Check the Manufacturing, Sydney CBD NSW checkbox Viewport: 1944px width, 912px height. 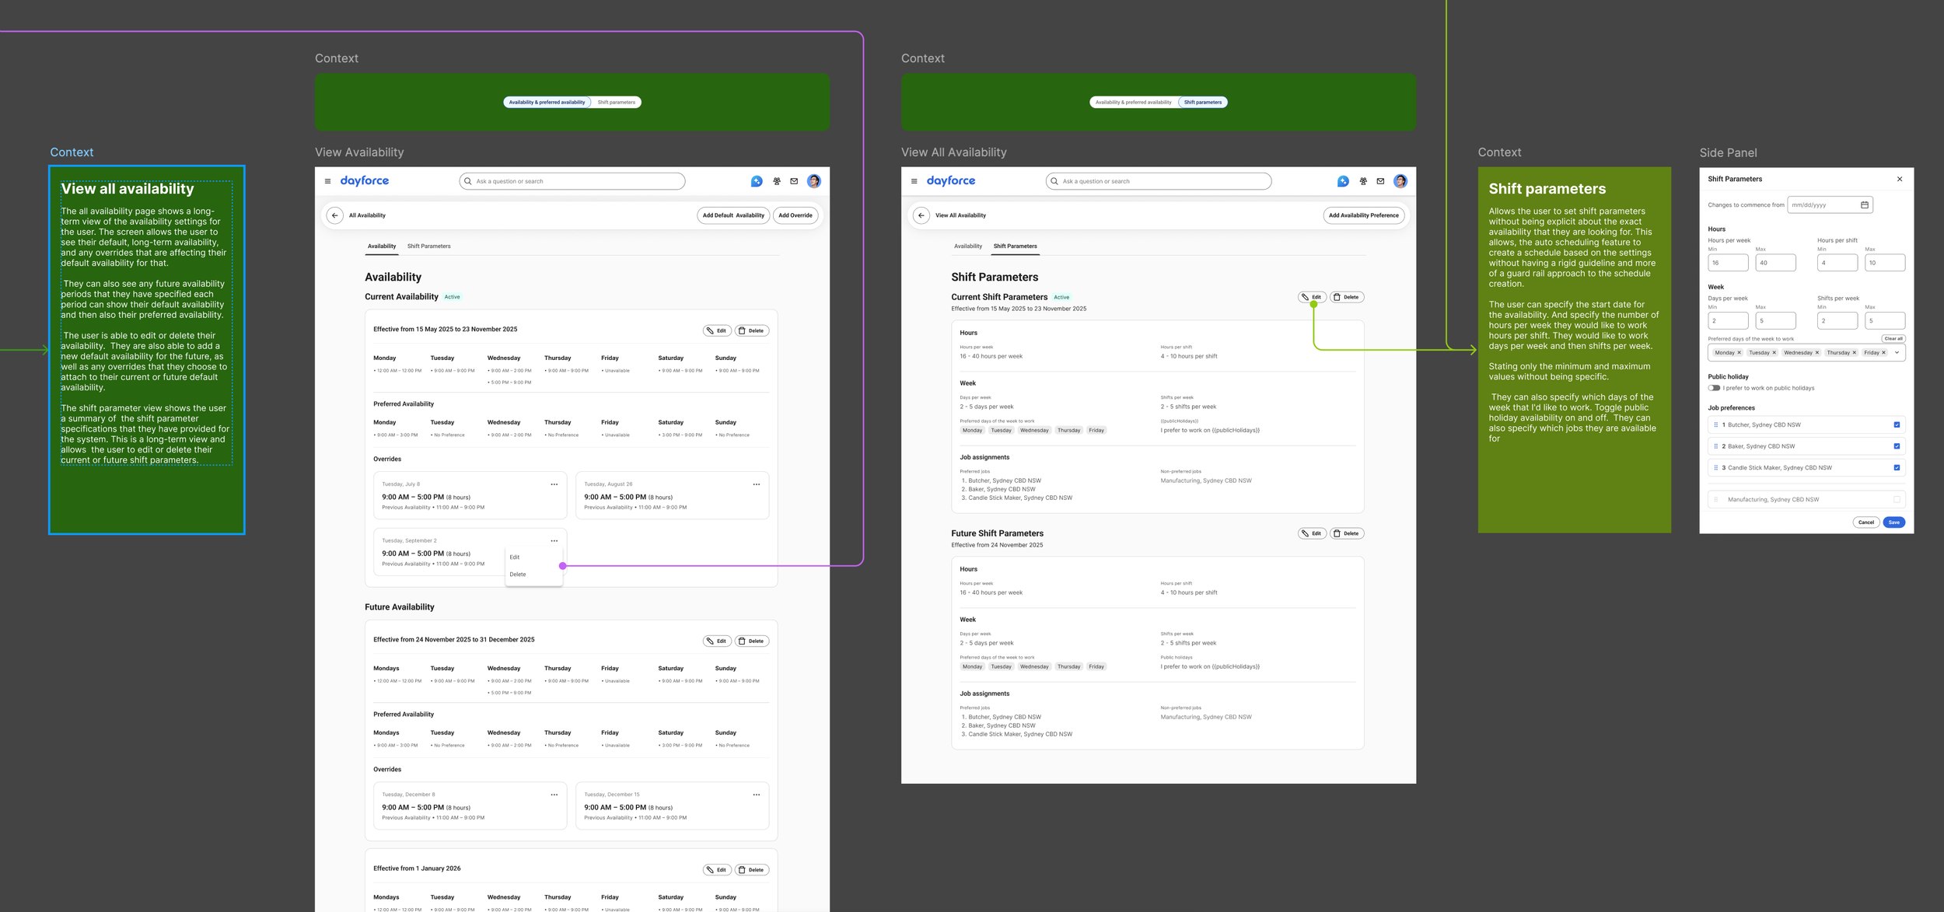(1897, 500)
